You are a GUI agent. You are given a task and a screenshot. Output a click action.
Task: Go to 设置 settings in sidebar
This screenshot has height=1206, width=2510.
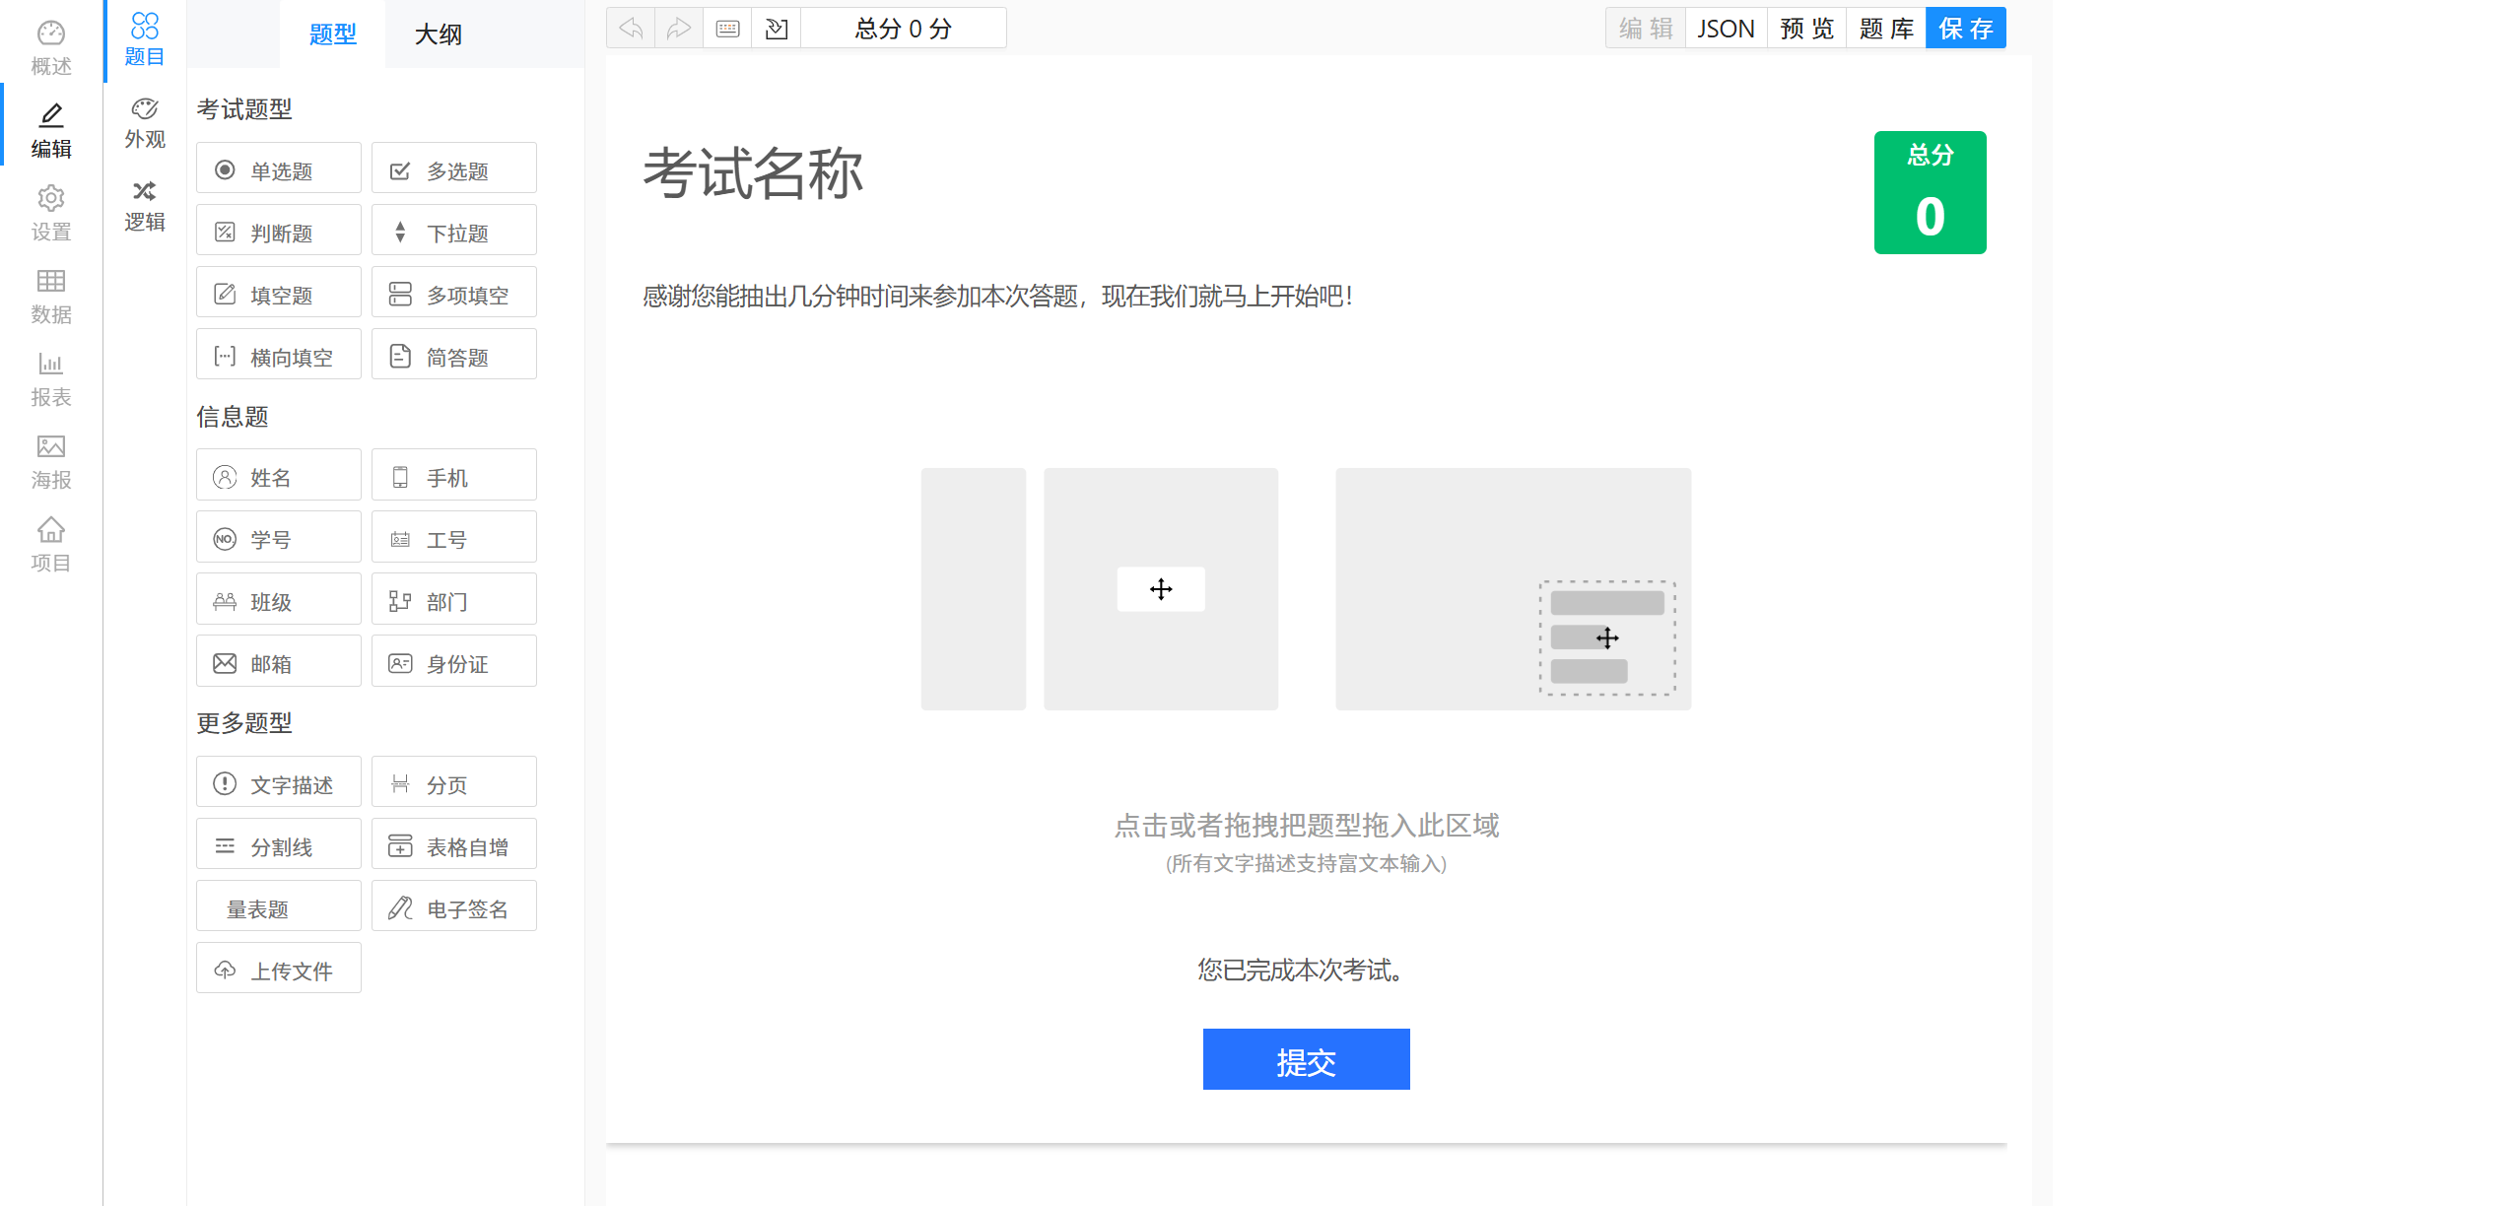51,213
